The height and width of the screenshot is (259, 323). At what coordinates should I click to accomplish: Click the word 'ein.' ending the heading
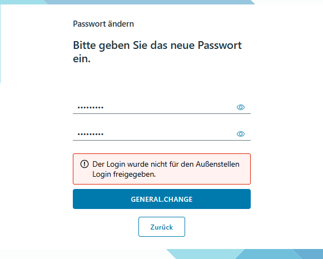coord(82,59)
